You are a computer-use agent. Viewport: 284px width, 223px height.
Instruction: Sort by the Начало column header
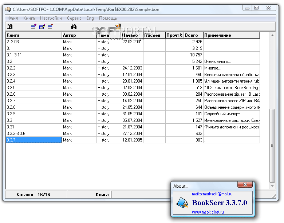tap(132, 35)
